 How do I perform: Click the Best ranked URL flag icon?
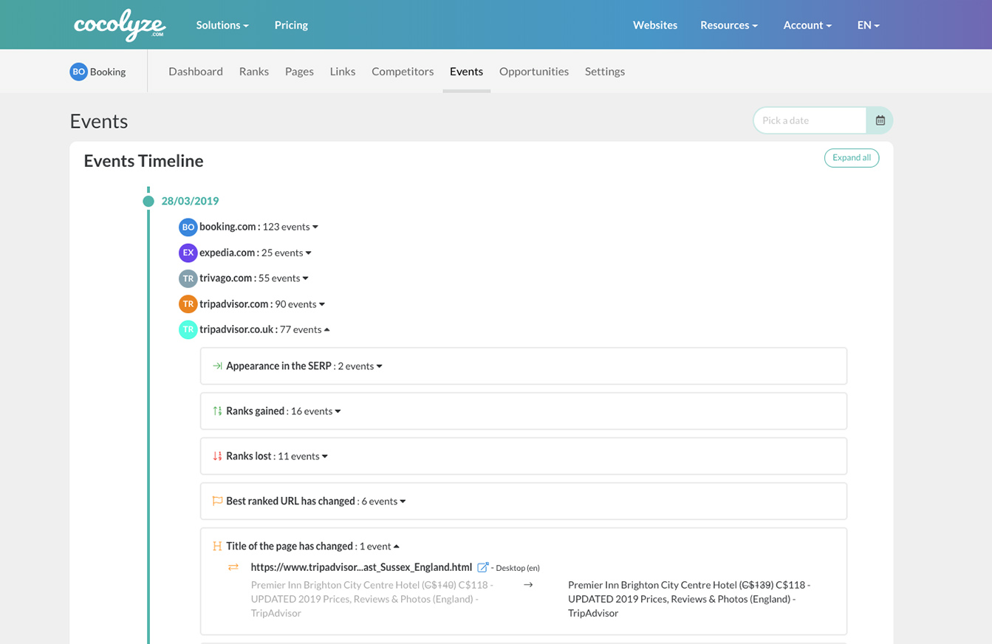217,501
